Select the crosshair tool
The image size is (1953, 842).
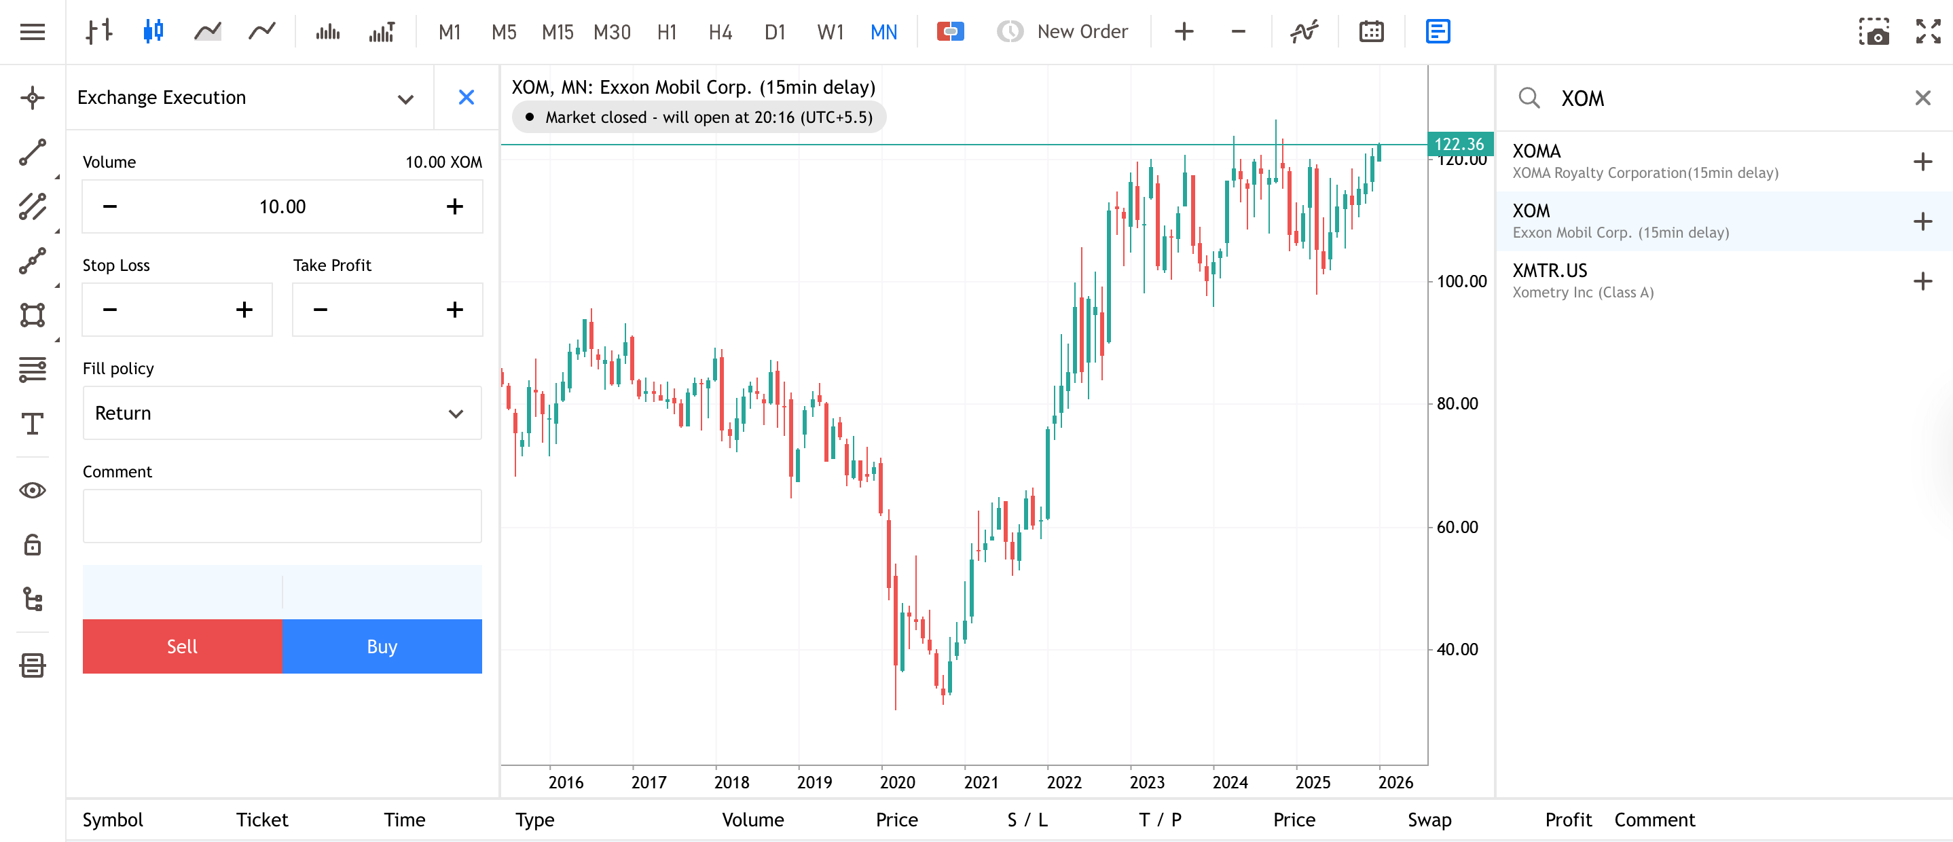[x=32, y=97]
